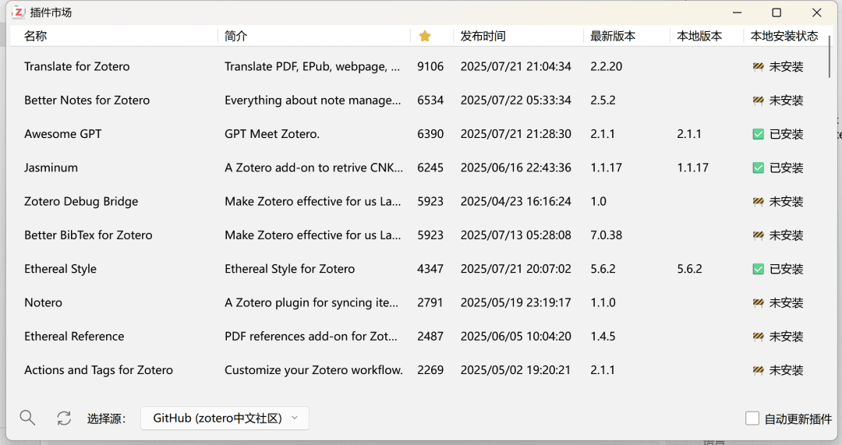This screenshot has width=842, height=445.
Task: Click the latest version 2.2.20
Action: click(607, 66)
